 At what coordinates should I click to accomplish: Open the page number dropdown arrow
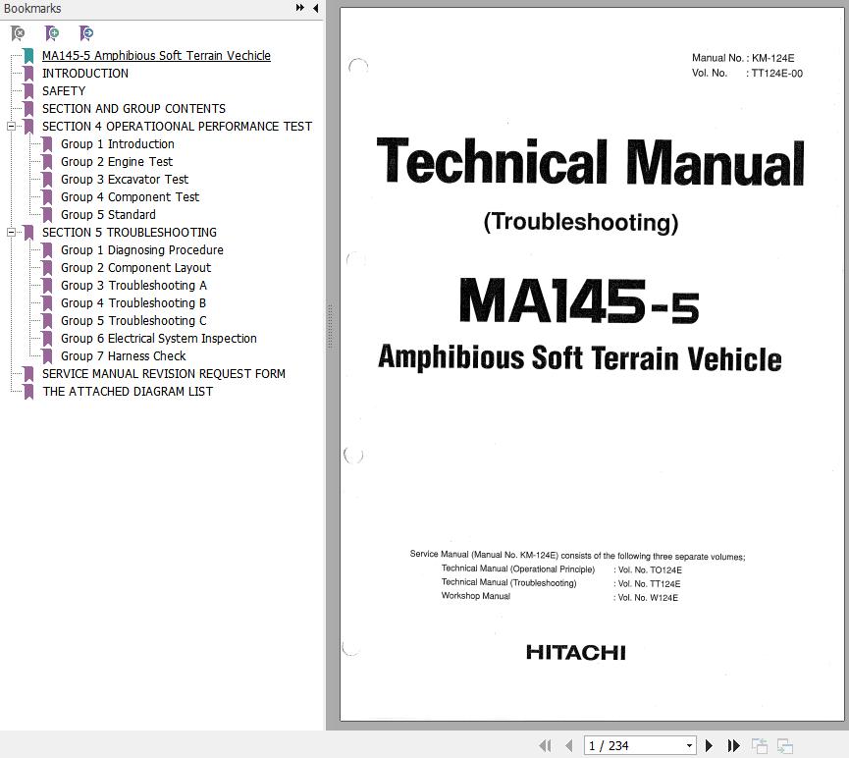tap(689, 745)
